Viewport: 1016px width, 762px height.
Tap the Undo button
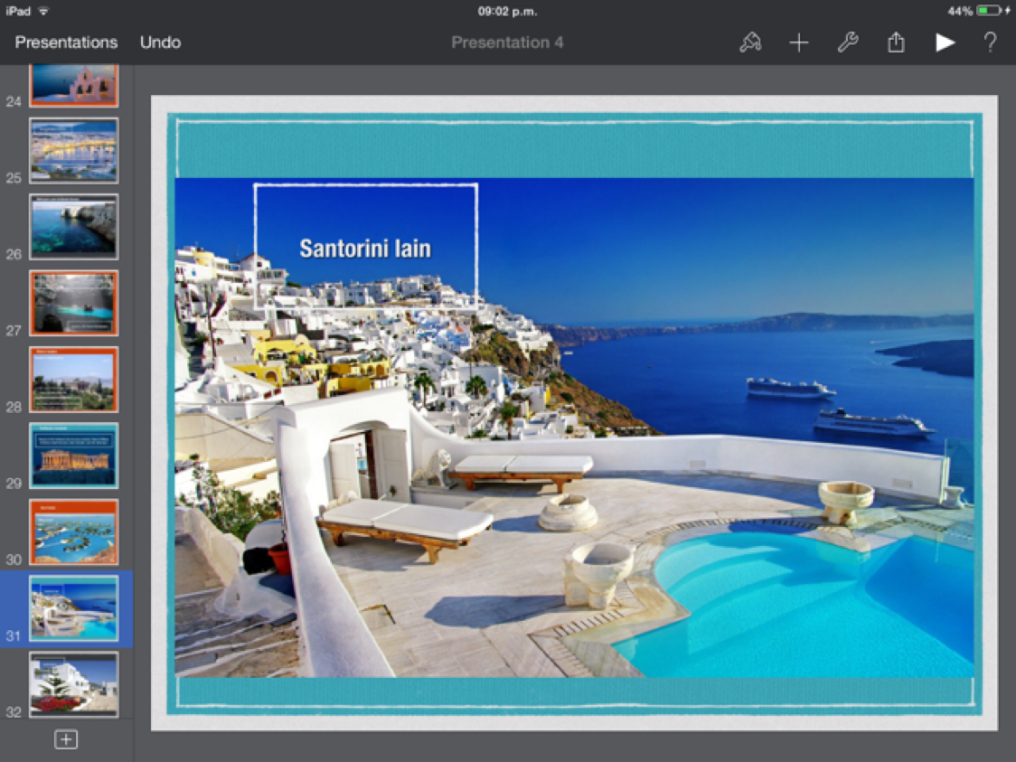coord(160,42)
